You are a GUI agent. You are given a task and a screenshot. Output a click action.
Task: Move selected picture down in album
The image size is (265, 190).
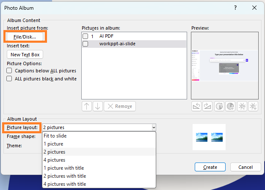pos(97,106)
